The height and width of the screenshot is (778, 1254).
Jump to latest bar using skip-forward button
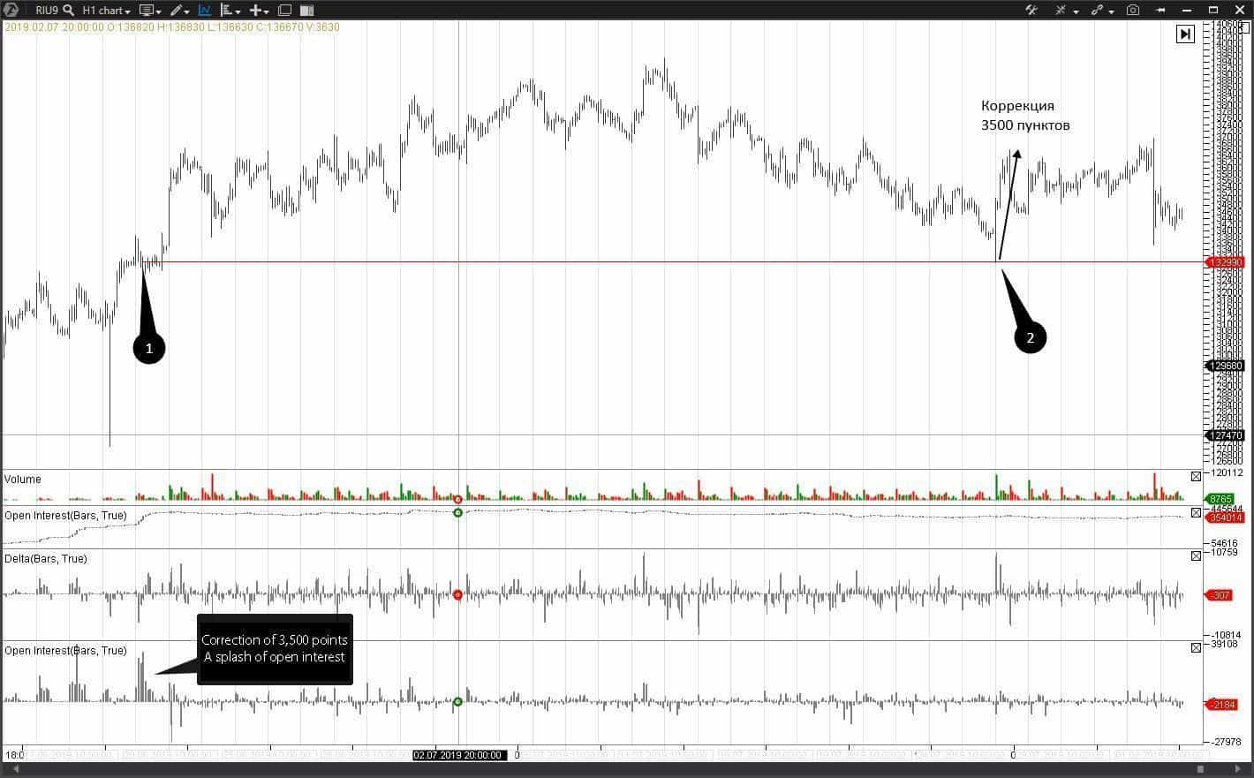coord(1185,34)
